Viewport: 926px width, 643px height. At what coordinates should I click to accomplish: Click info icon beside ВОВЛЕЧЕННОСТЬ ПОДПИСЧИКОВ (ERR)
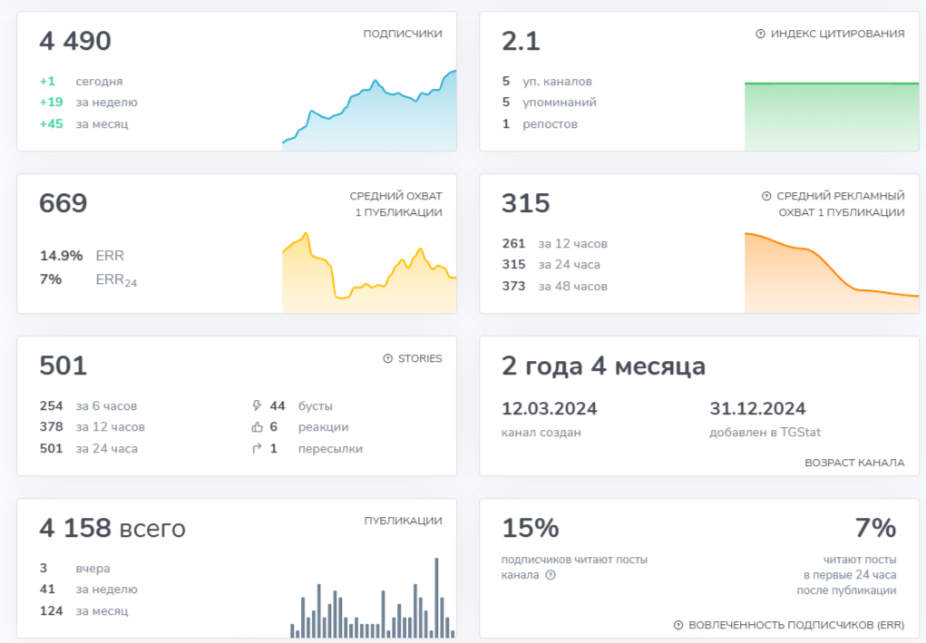coord(678,625)
